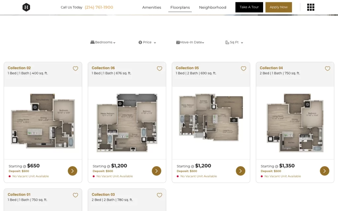Favorite Collection 04 with heart icon
The width and height of the screenshot is (338, 211).
point(327,69)
